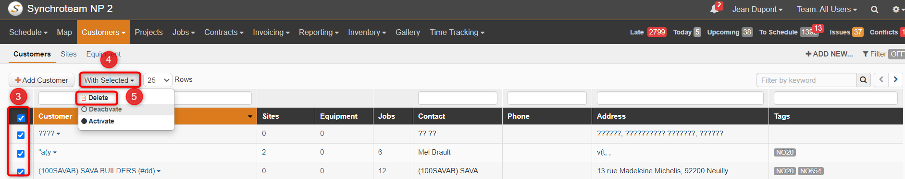Screen dimensions: 905x179
Task: Toggle the Filter OFF switch
Action: tap(896, 54)
